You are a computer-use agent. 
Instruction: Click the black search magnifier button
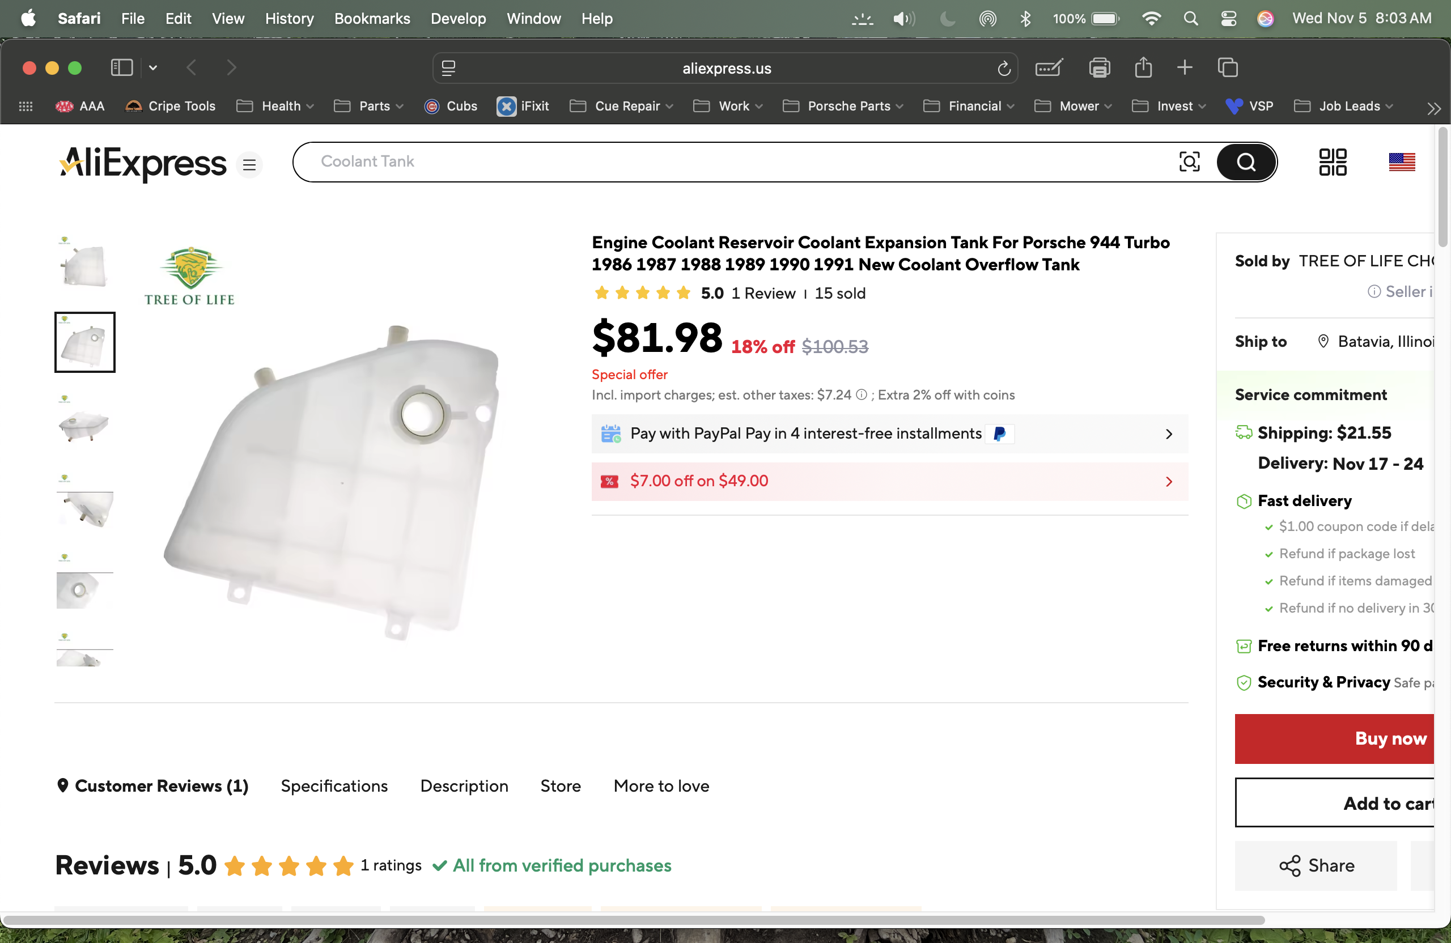1246,162
